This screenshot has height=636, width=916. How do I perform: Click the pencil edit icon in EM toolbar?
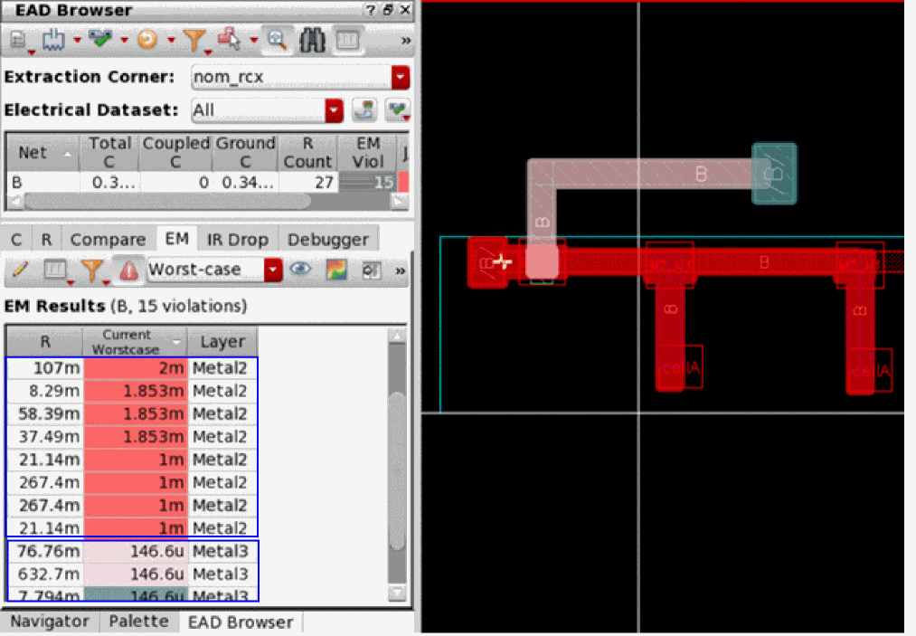click(20, 270)
